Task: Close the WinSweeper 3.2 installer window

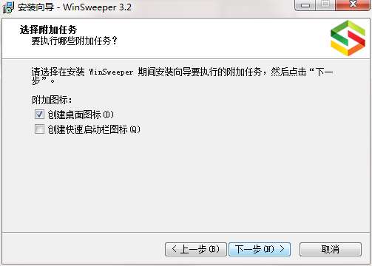Action: point(353,5)
